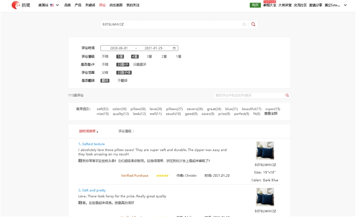Enable 翻译 option

(105, 80)
